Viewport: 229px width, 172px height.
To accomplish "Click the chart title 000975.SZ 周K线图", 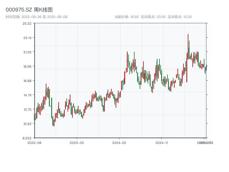I will [x=29, y=10].
